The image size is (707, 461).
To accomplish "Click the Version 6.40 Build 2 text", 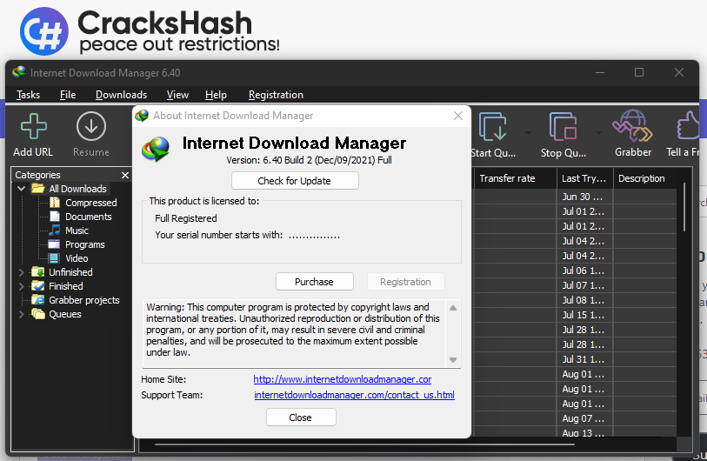I will [x=309, y=160].
